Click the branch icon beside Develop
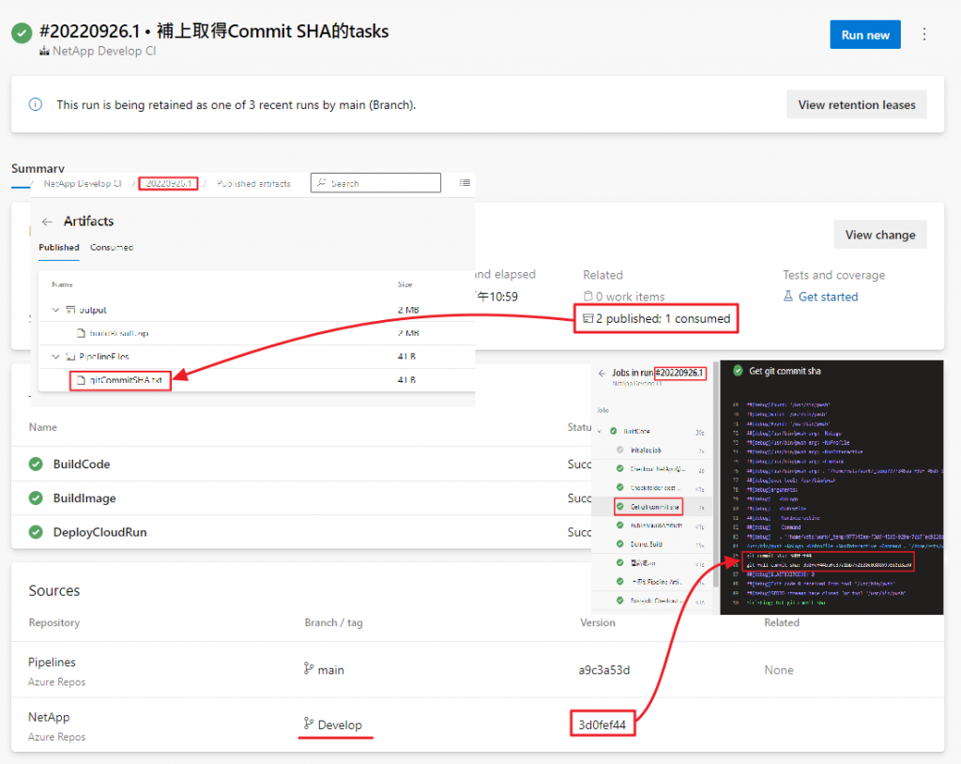The width and height of the screenshot is (961, 764). (x=309, y=725)
